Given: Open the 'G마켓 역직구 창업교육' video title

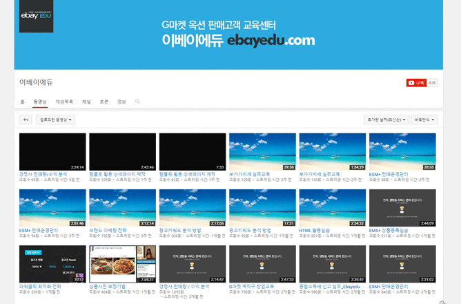Looking at the screenshot, I should coord(251,286).
